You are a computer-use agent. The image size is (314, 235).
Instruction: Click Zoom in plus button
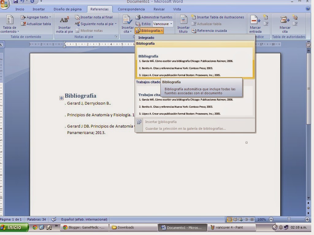(307, 219)
